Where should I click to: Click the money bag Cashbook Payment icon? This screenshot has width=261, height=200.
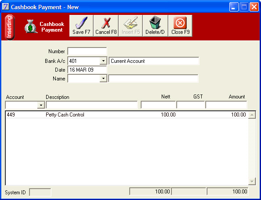point(31,26)
